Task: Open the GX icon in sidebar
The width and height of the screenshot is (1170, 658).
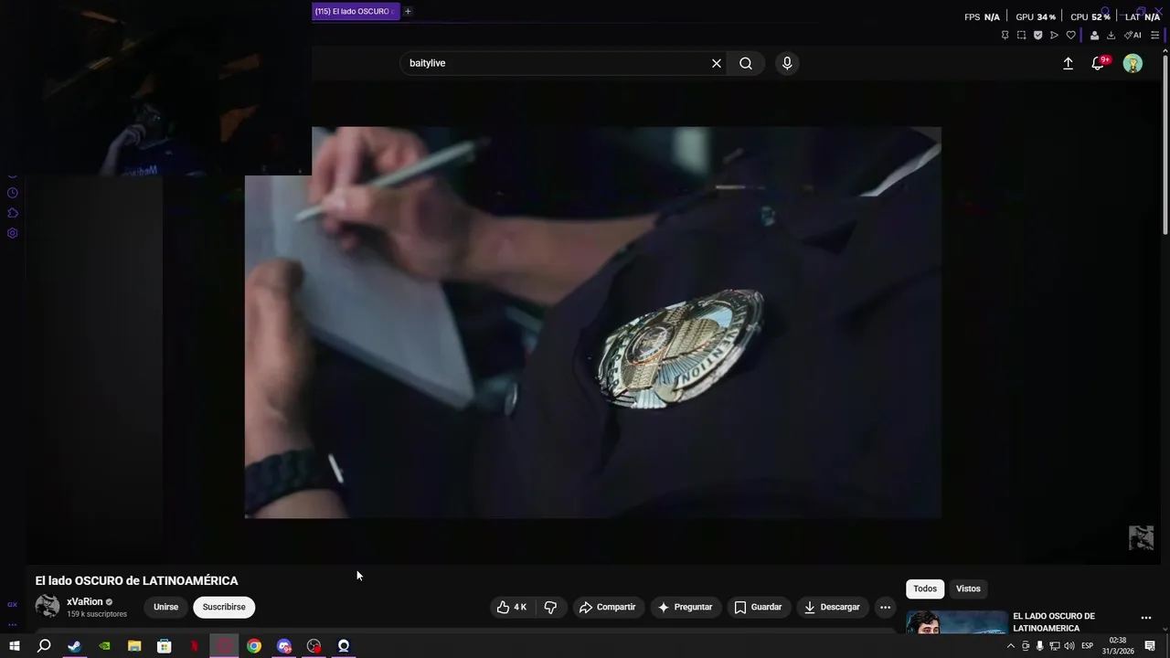Action: tap(12, 605)
